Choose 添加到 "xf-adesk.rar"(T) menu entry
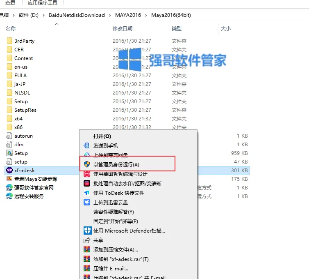 [138, 259]
